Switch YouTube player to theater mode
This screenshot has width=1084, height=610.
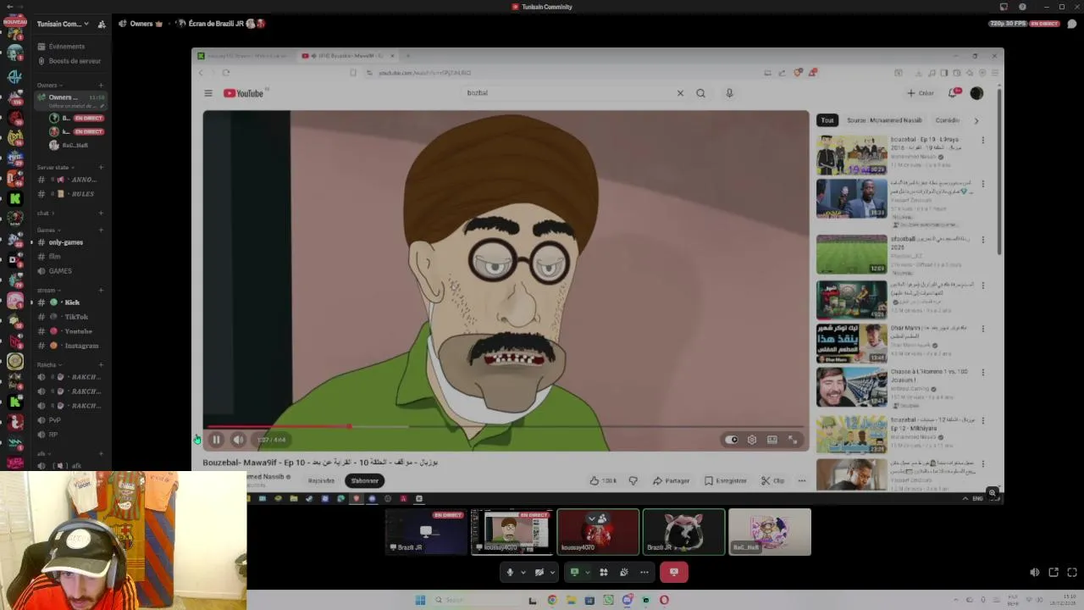772,440
